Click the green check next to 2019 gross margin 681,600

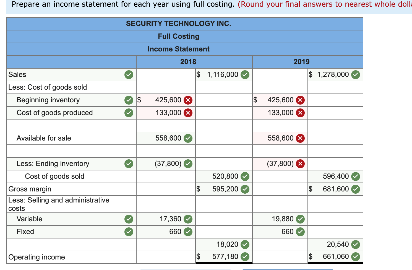click(x=356, y=189)
